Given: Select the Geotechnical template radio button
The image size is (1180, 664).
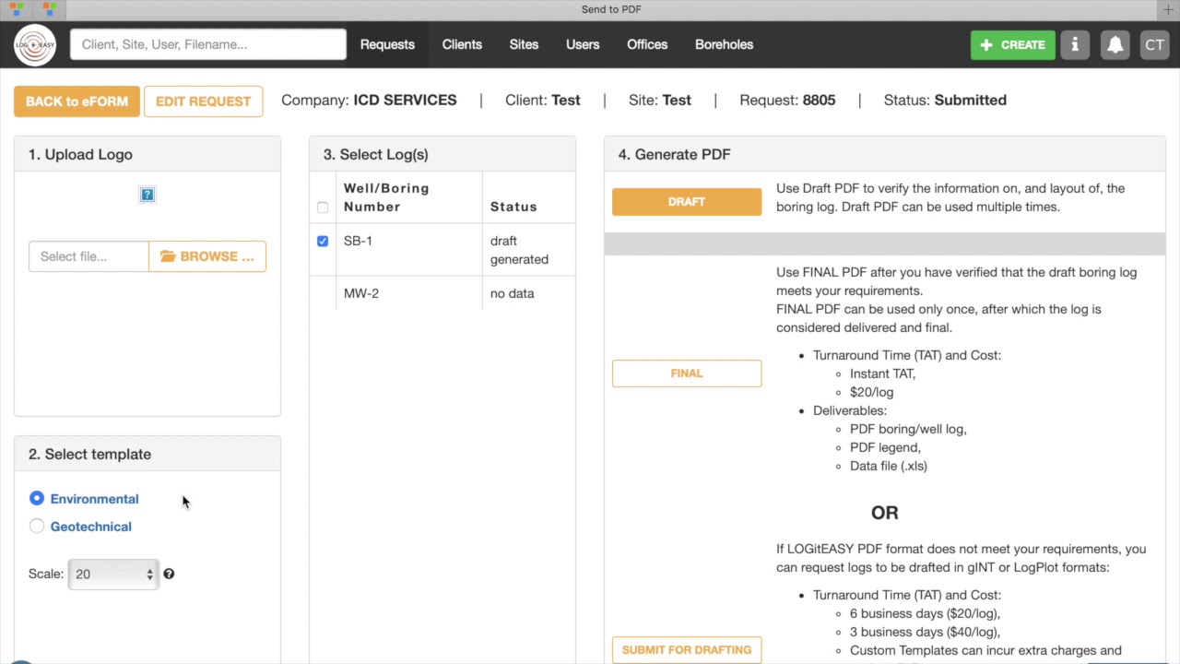Looking at the screenshot, I should pyautogui.click(x=37, y=527).
